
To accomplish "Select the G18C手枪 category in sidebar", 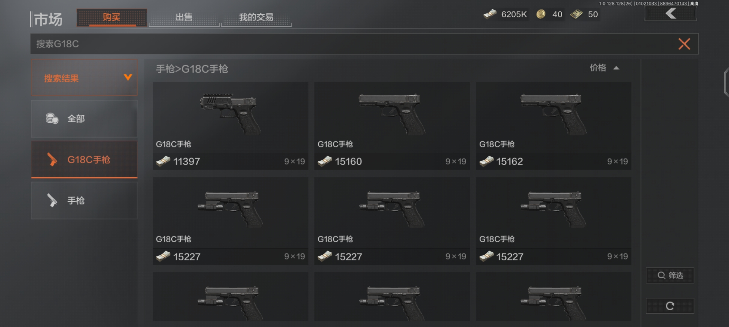I will 84,159.
